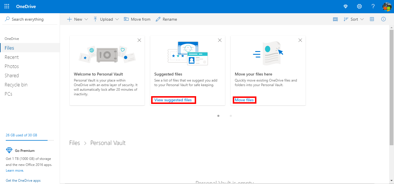Screen dimensions: 394x184
Task: Select the first carousel page dot
Action: click(218, 116)
